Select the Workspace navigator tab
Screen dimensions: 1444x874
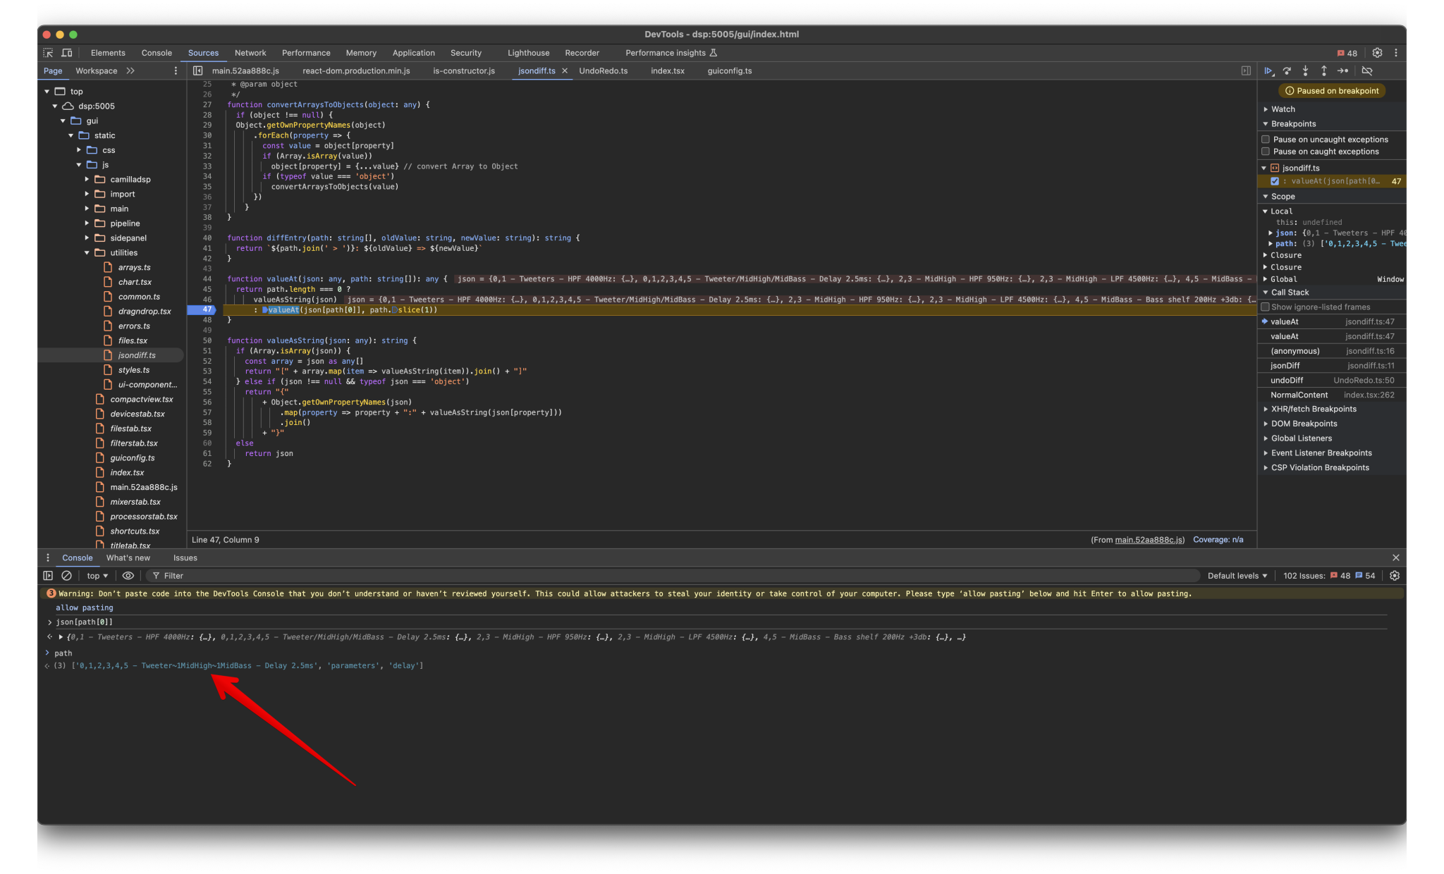tap(97, 70)
